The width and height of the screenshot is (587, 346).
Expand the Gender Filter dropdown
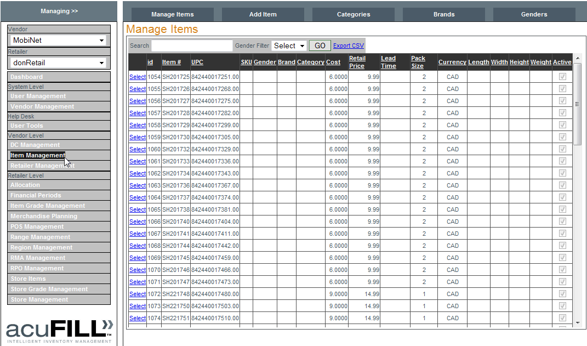289,46
